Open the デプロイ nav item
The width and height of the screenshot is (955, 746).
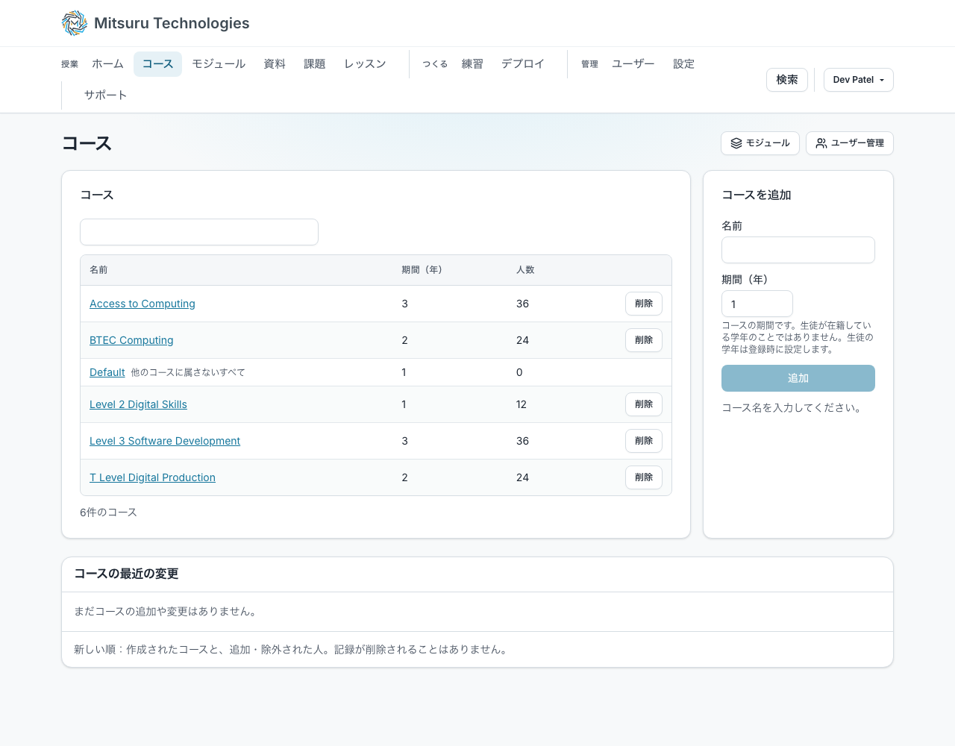[x=523, y=64]
